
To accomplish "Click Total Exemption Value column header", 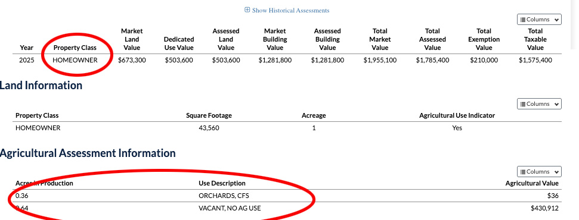I will tap(484, 39).
